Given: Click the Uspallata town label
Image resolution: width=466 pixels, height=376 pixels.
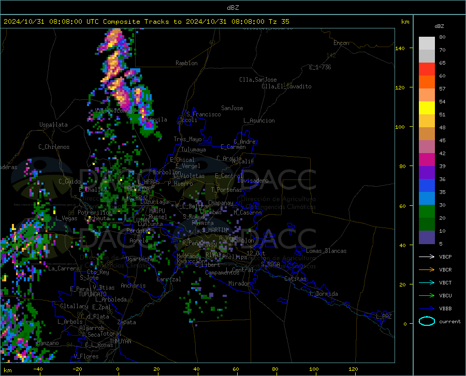Looking at the screenshot, I should (53, 125).
